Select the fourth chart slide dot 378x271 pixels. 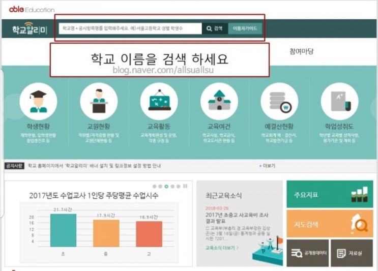[x=172, y=186]
